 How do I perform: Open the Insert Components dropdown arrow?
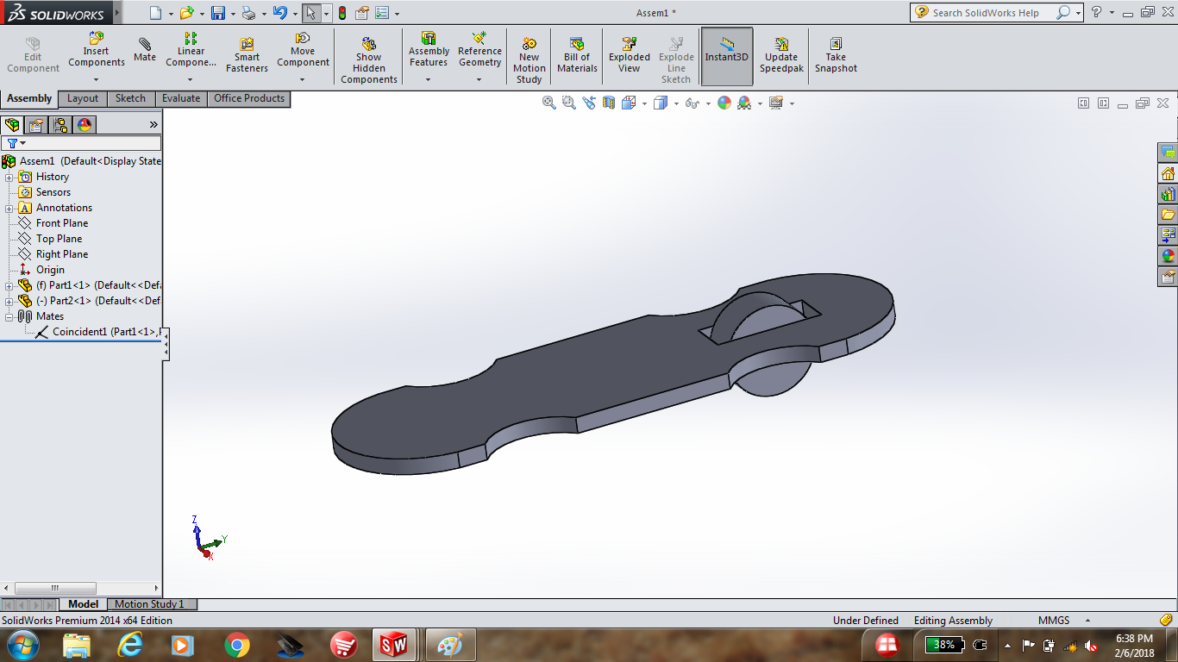[x=97, y=80]
